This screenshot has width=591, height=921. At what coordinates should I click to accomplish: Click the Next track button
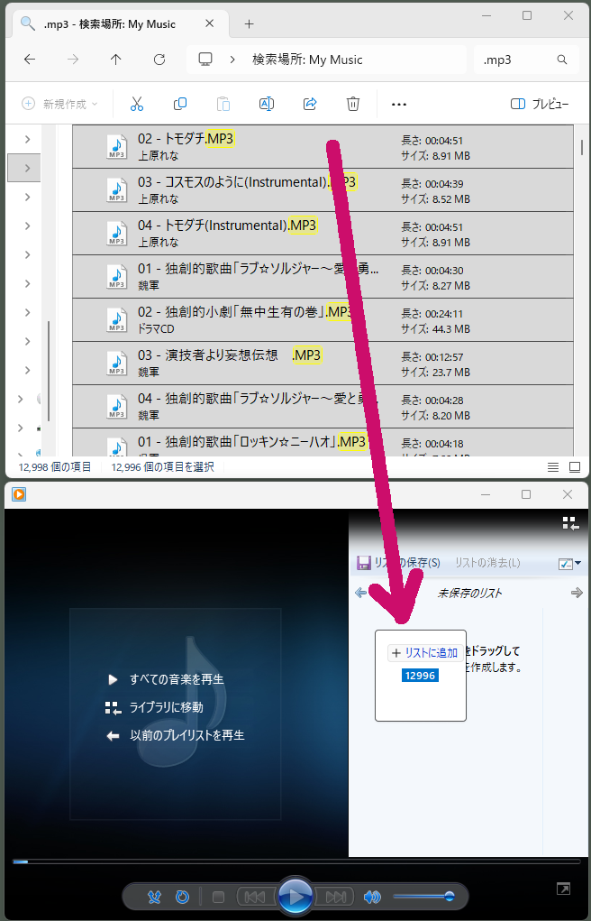click(334, 897)
